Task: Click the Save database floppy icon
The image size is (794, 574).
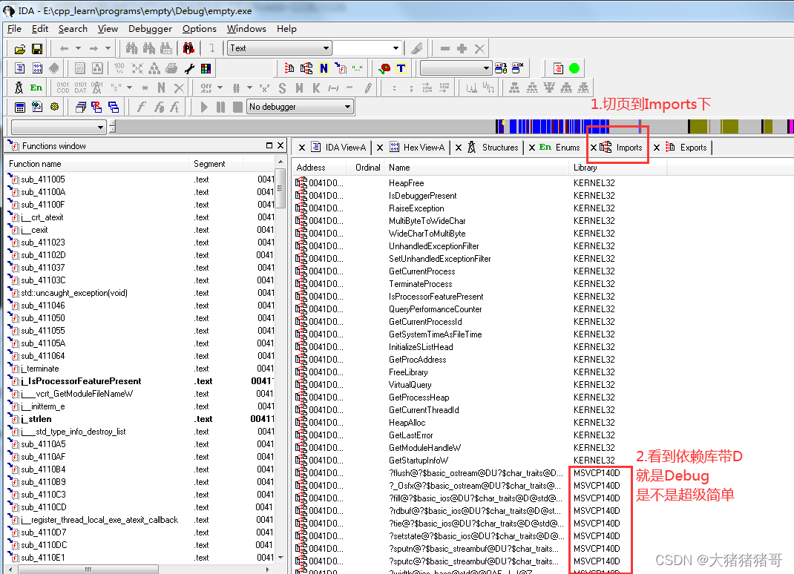Action: tap(36, 49)
